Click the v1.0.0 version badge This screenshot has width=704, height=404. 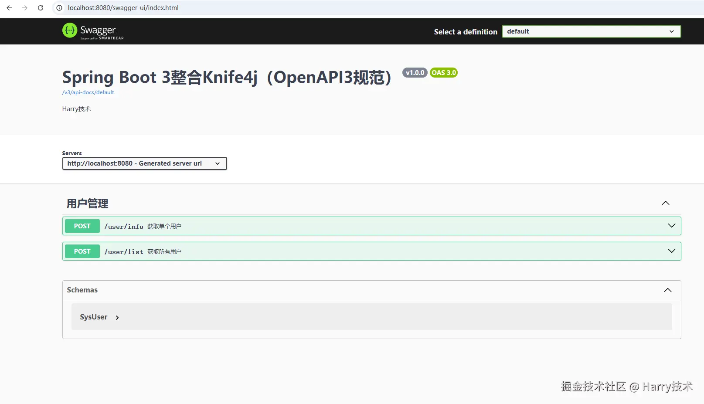[415, 73]
